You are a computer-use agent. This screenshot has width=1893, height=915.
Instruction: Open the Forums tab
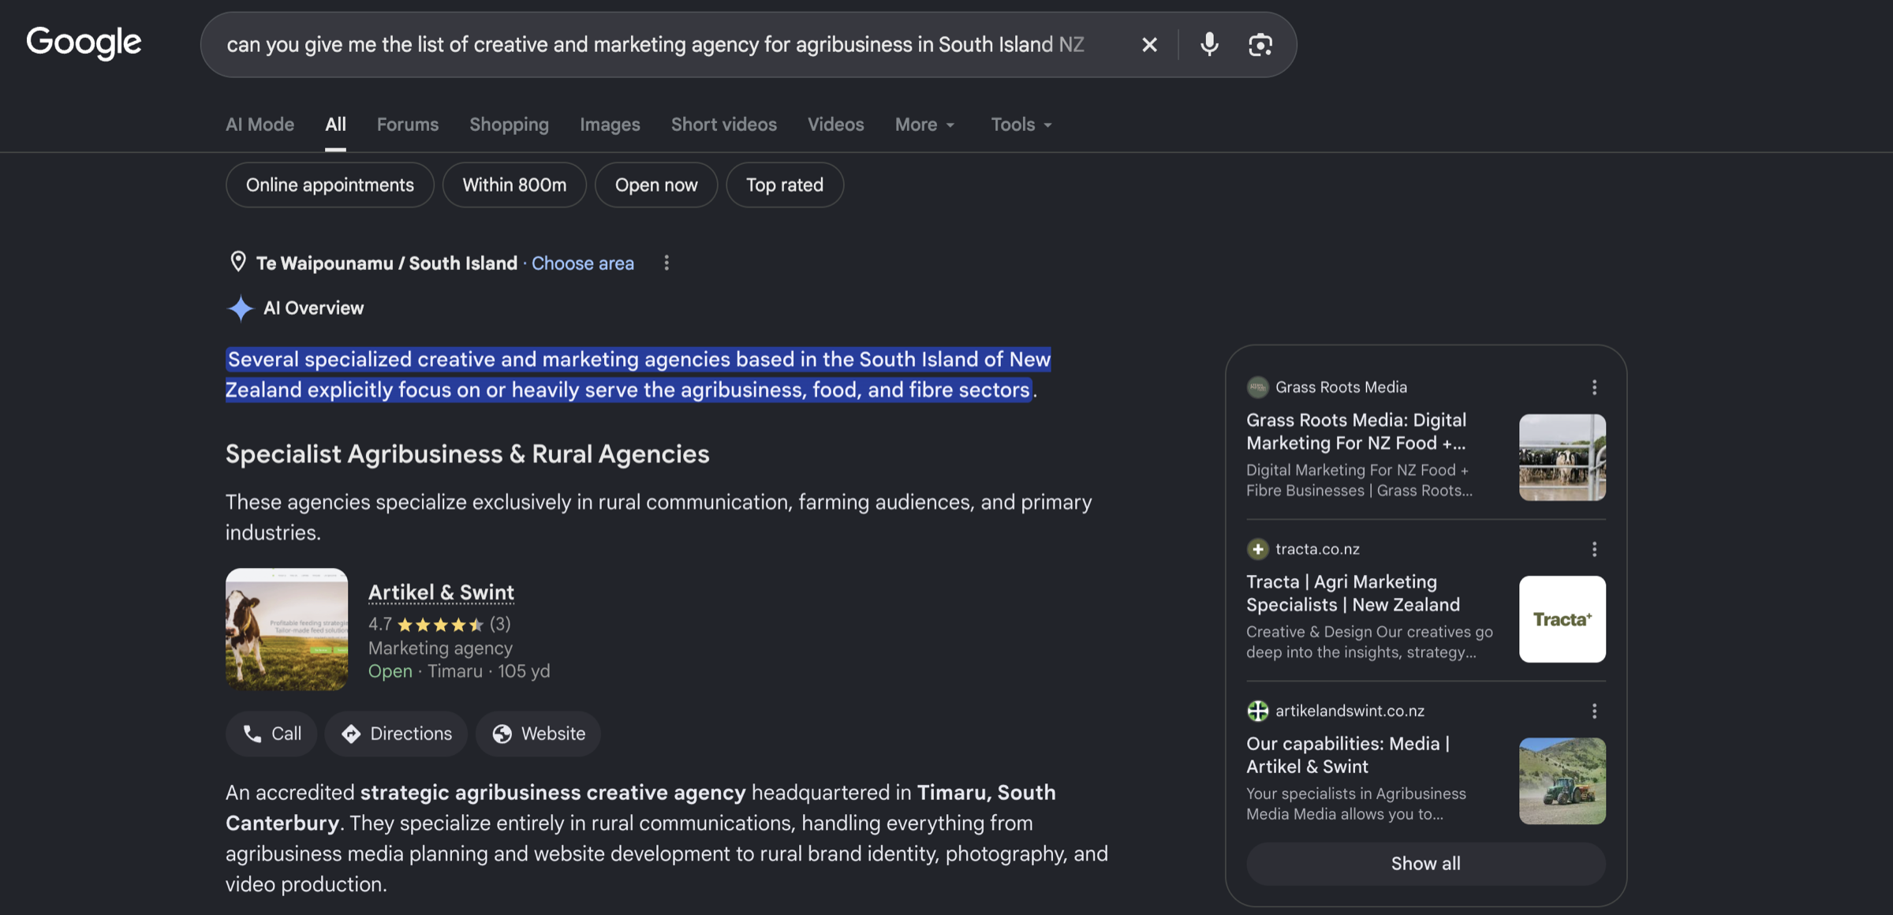[407, 125]
